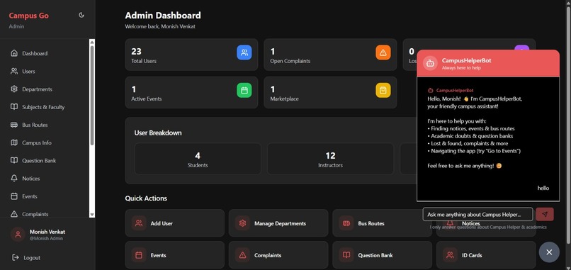Open the Open Complaints stat card
The width and height of the screenshot is (571, 270).
click(330, 55)
